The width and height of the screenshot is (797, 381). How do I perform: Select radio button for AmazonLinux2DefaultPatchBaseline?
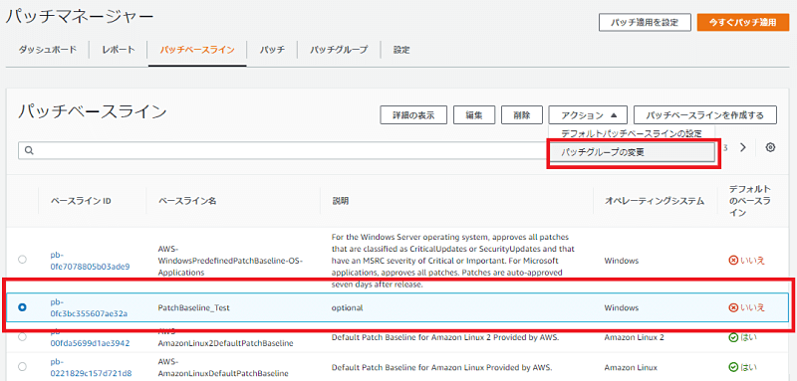[x=22, y=337]
